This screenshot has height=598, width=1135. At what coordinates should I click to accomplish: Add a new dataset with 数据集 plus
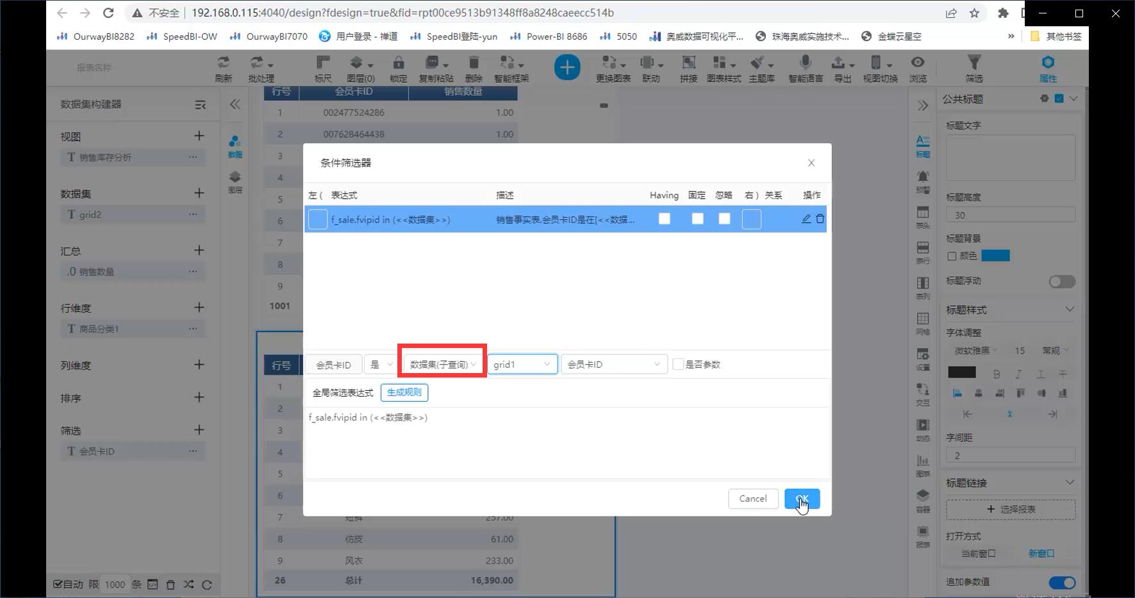[x=199, y=193]
